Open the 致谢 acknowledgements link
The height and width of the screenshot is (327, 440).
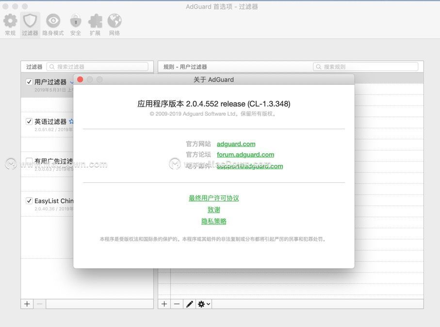click(214, 209)
